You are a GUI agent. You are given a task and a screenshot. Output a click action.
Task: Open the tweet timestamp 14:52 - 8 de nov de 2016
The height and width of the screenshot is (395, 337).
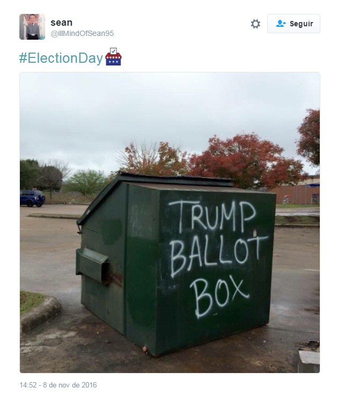point(58,385)
